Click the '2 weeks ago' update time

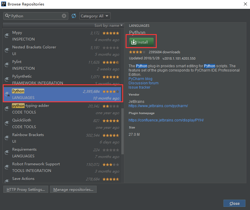pyautogui.click(x=108, y=69)
